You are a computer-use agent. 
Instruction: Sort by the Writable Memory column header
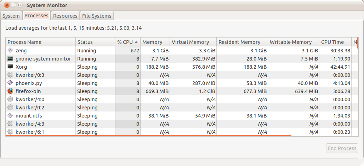(294, 42)
